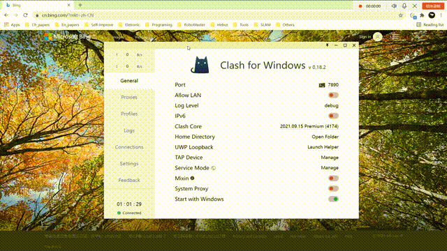Switch to the Connections section

pyautogui.click(x=129, y=147)
